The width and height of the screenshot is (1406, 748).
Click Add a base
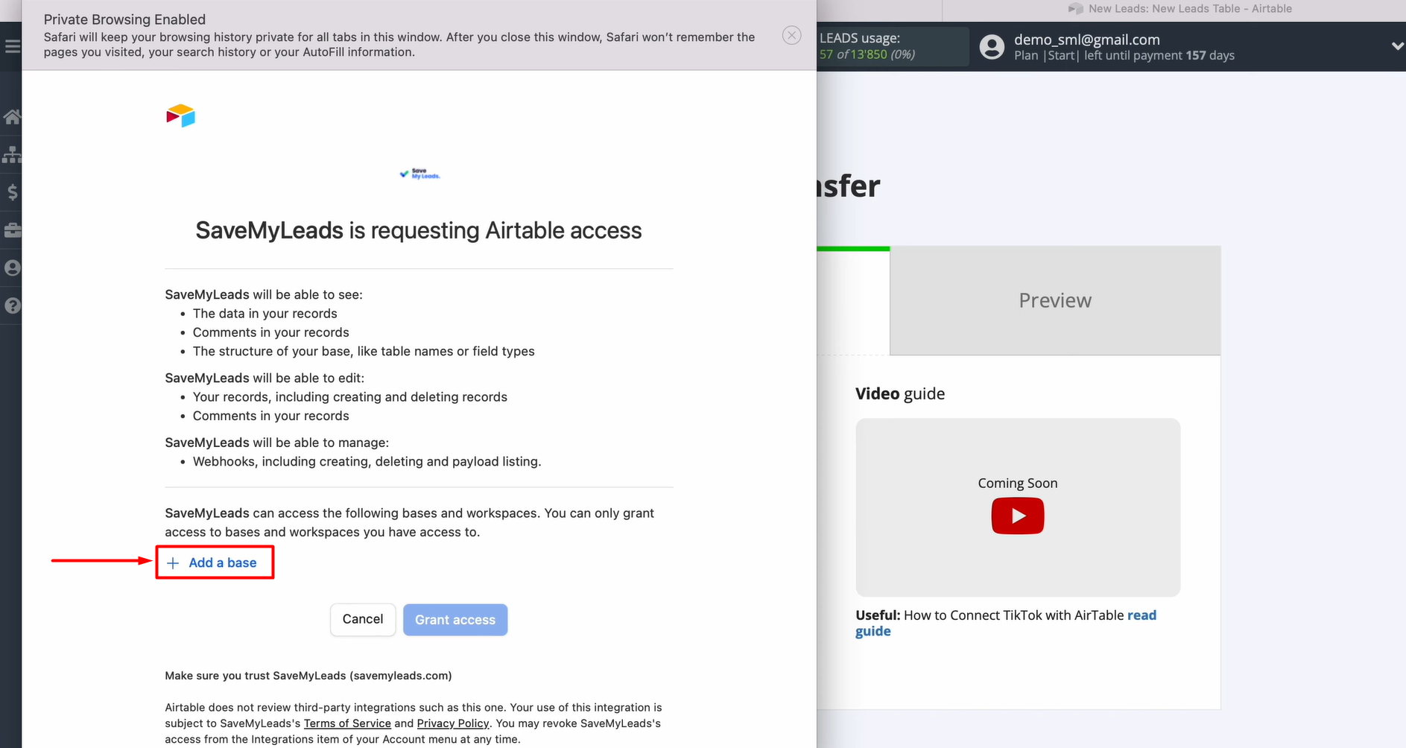(x=214, y=562)
